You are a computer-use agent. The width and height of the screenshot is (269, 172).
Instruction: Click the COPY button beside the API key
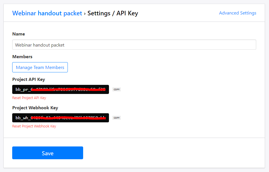click(x=116, y=89)
